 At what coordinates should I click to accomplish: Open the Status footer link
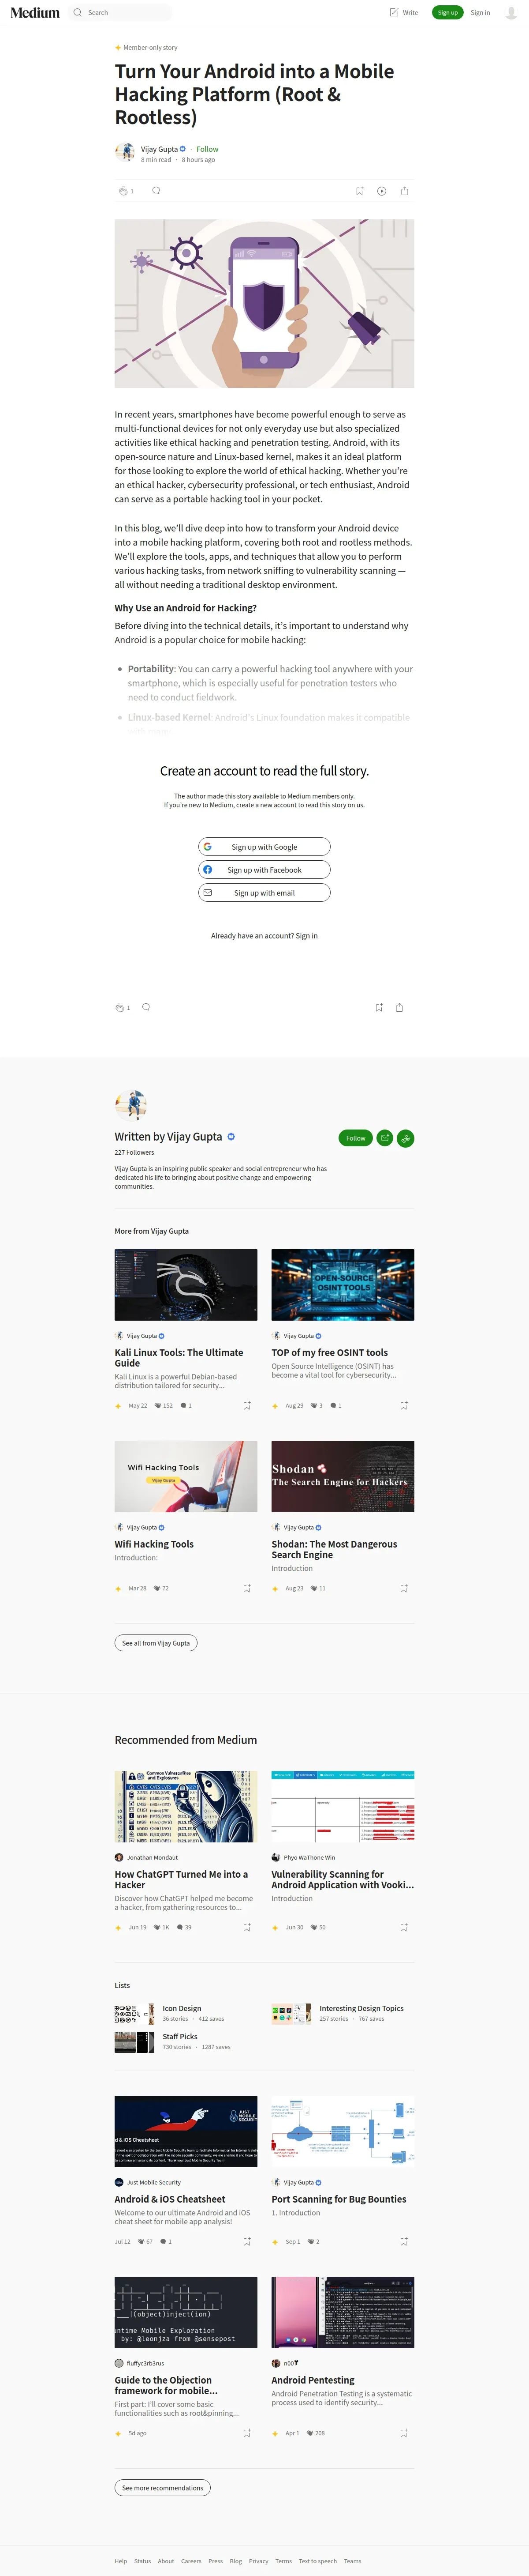pos(143,2561)
